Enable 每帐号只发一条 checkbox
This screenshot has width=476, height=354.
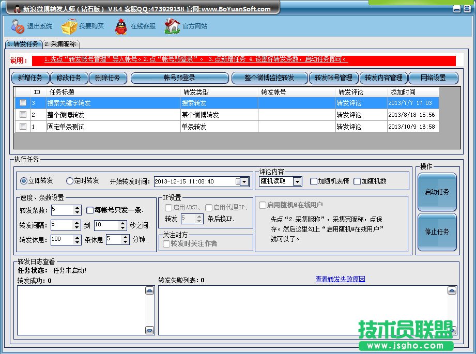click(x=90, y=210)
